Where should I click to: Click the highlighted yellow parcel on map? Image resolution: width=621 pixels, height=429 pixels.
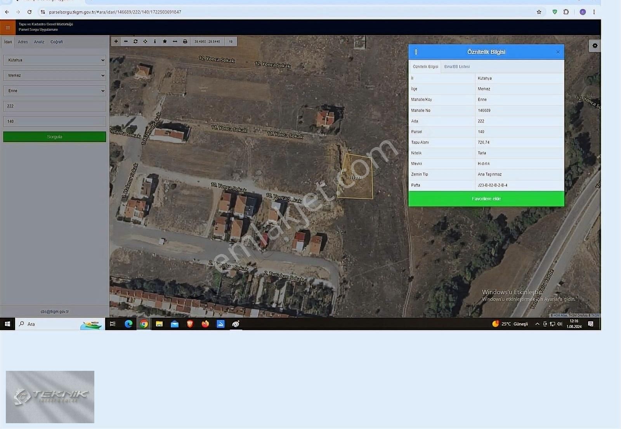point(356,177)
